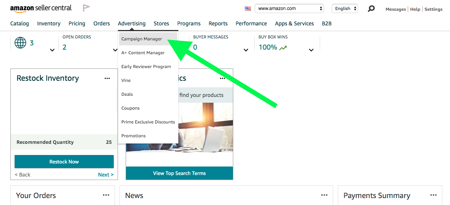This screenshot has width=450, height=205.
Task: Click the Next link in Restock card
Action: coord(106,175)
